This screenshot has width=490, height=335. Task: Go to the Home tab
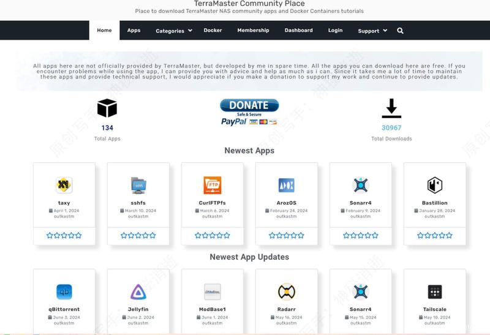pos(104,30)
